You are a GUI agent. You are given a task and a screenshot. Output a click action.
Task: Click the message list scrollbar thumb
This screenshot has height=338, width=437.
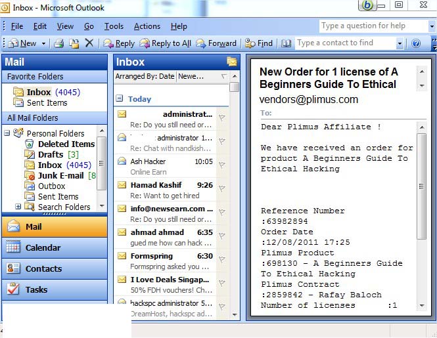pyautogui.click(x=235, y=87)
